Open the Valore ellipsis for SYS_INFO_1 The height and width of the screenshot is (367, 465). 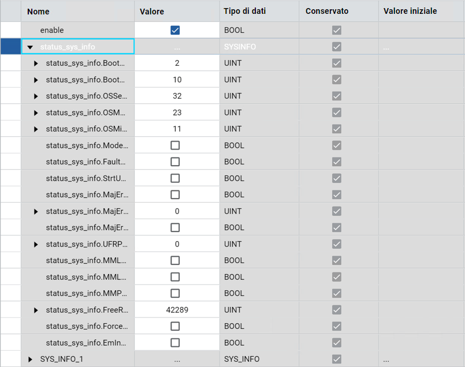177,359
